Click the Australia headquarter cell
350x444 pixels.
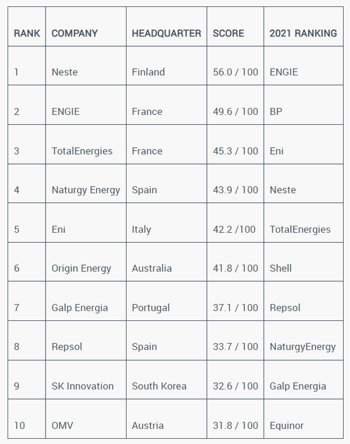152,268
